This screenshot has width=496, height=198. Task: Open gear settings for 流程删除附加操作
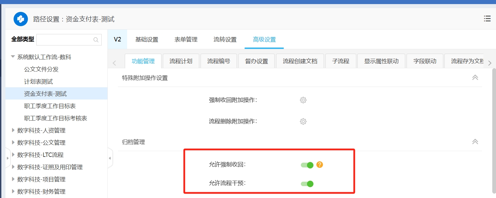pyautogui.click(x=303, y=122)
